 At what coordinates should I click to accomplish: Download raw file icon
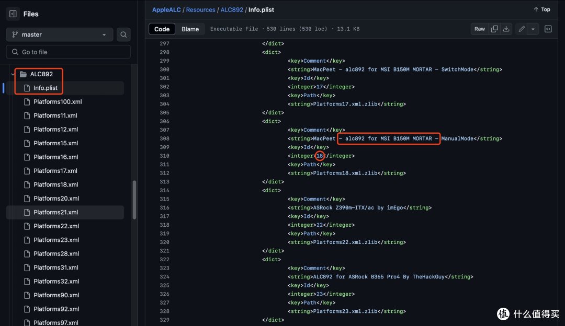point(506,29)
